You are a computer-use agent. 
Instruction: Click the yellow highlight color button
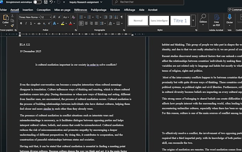point(63,23)
